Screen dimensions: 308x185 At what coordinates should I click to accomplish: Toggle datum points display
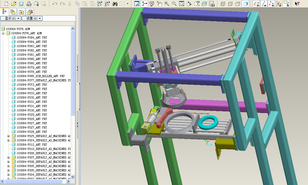pyautogui.click(x=271, y=4)
